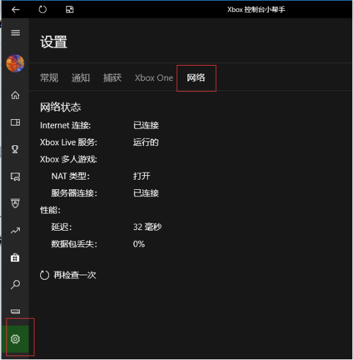
Task: Click the NAT 类型 value 打开
Action: pyautogui.click(x=141, y=176)
